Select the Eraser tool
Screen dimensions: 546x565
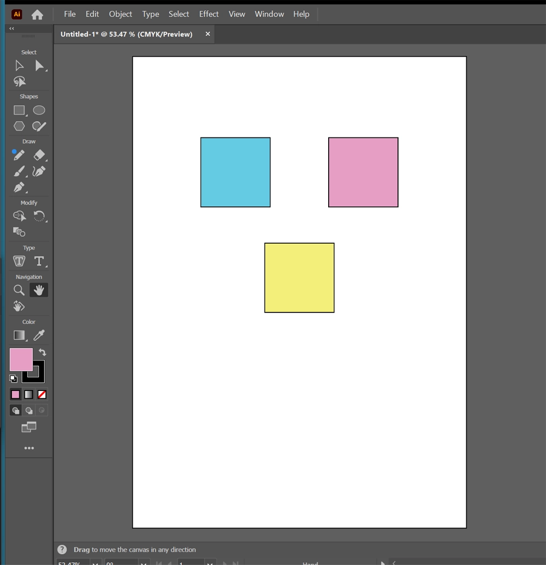tap(39, 155)
